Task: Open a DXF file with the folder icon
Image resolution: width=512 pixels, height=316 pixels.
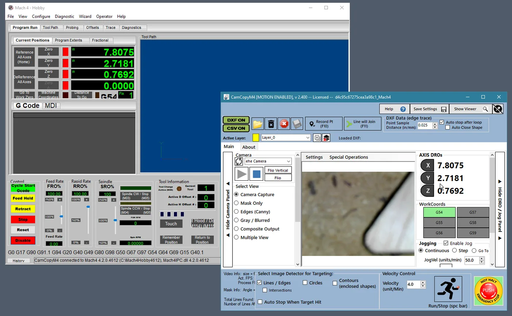Action: point(258,124)
